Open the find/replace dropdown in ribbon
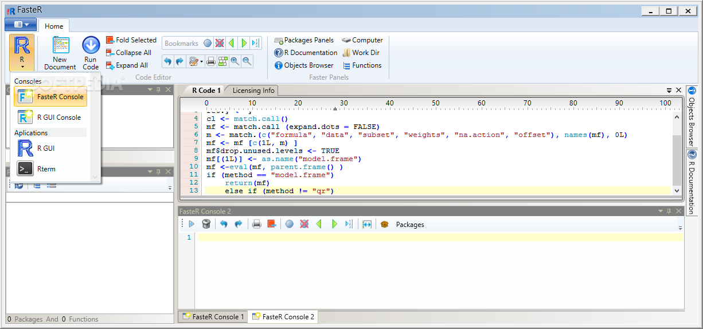The height and width of the screenshot is (329, 703). tap(196, 61)
